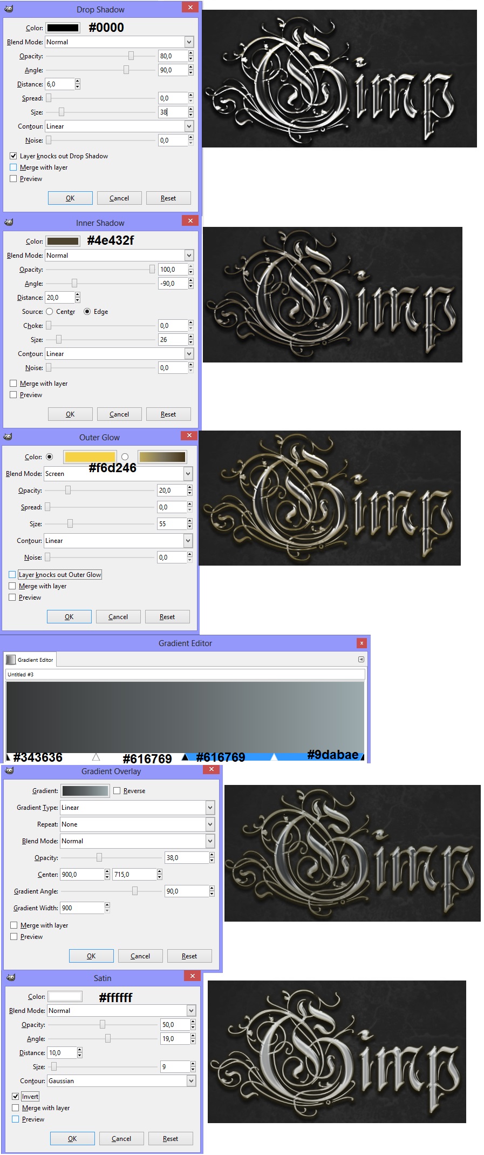
Task: Click the Gradient Angle slider handle
Action: pos(135,891)
